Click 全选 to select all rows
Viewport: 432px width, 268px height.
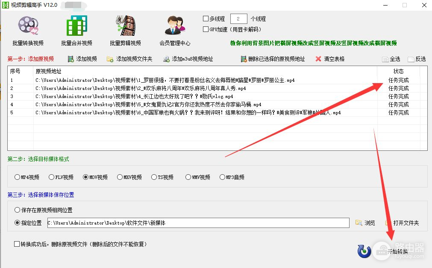pyautogui.click(x=391, y=59)
